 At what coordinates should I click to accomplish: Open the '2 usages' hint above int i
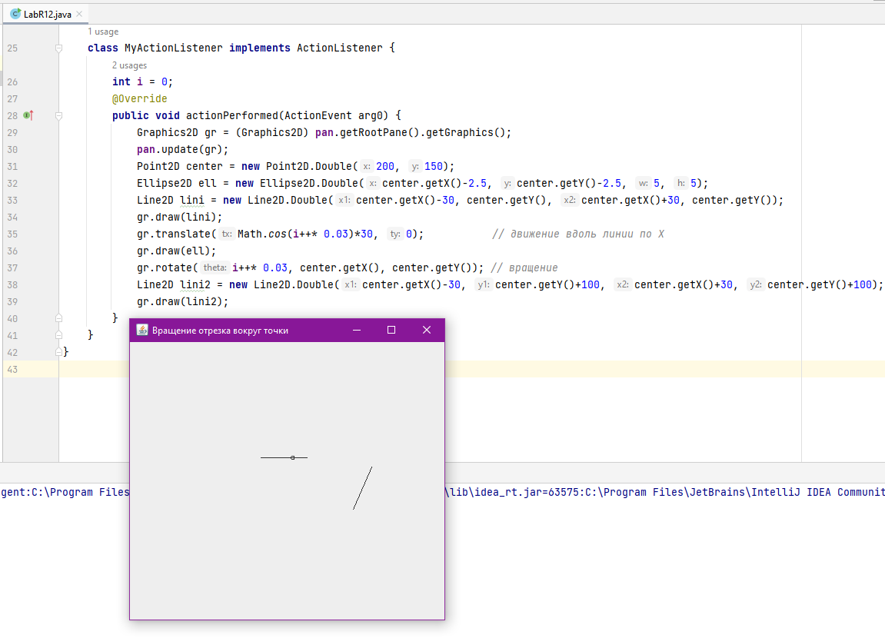pos(129,65)
